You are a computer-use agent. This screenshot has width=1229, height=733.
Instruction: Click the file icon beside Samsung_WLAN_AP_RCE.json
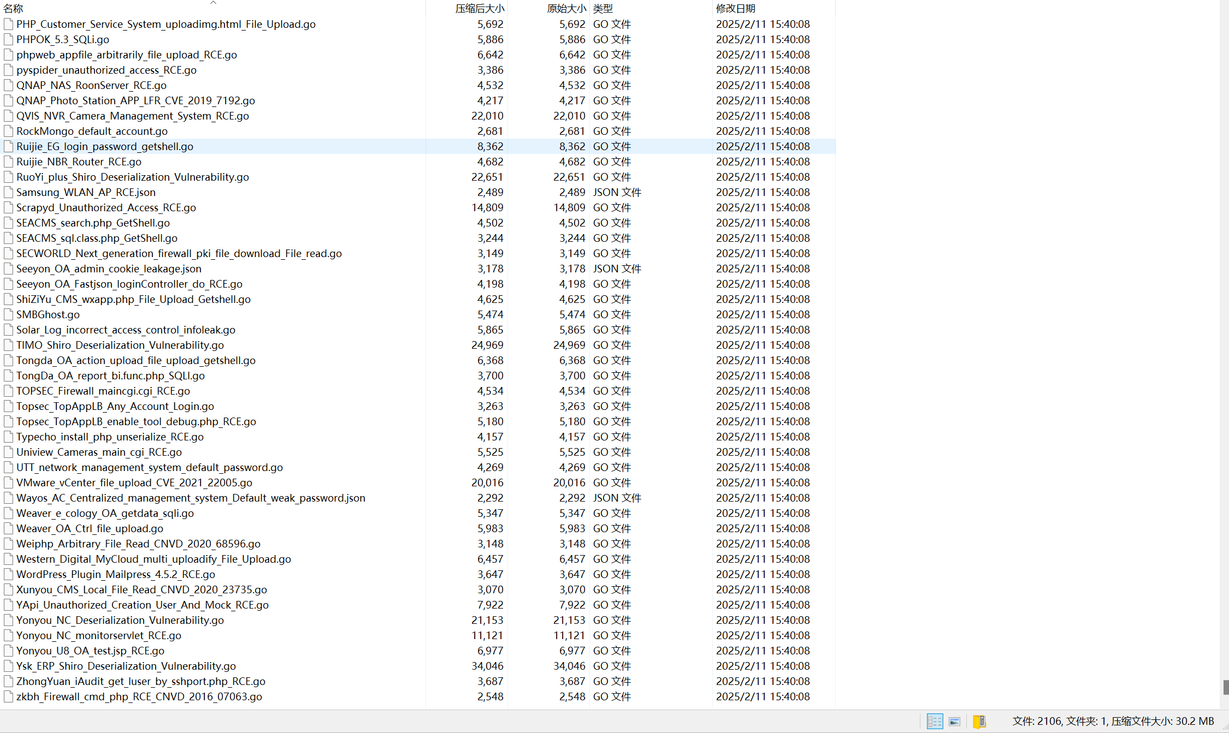coord(8,192)
